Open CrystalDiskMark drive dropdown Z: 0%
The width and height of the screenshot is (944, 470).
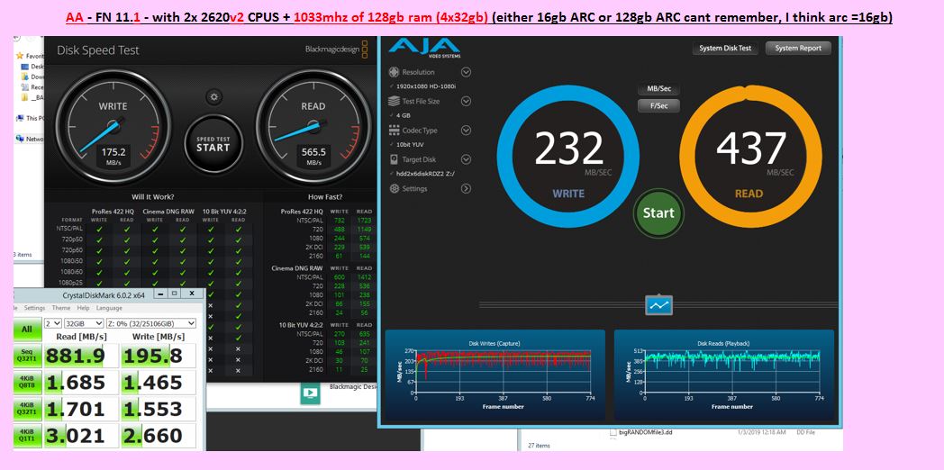click(x=150, y=323)
